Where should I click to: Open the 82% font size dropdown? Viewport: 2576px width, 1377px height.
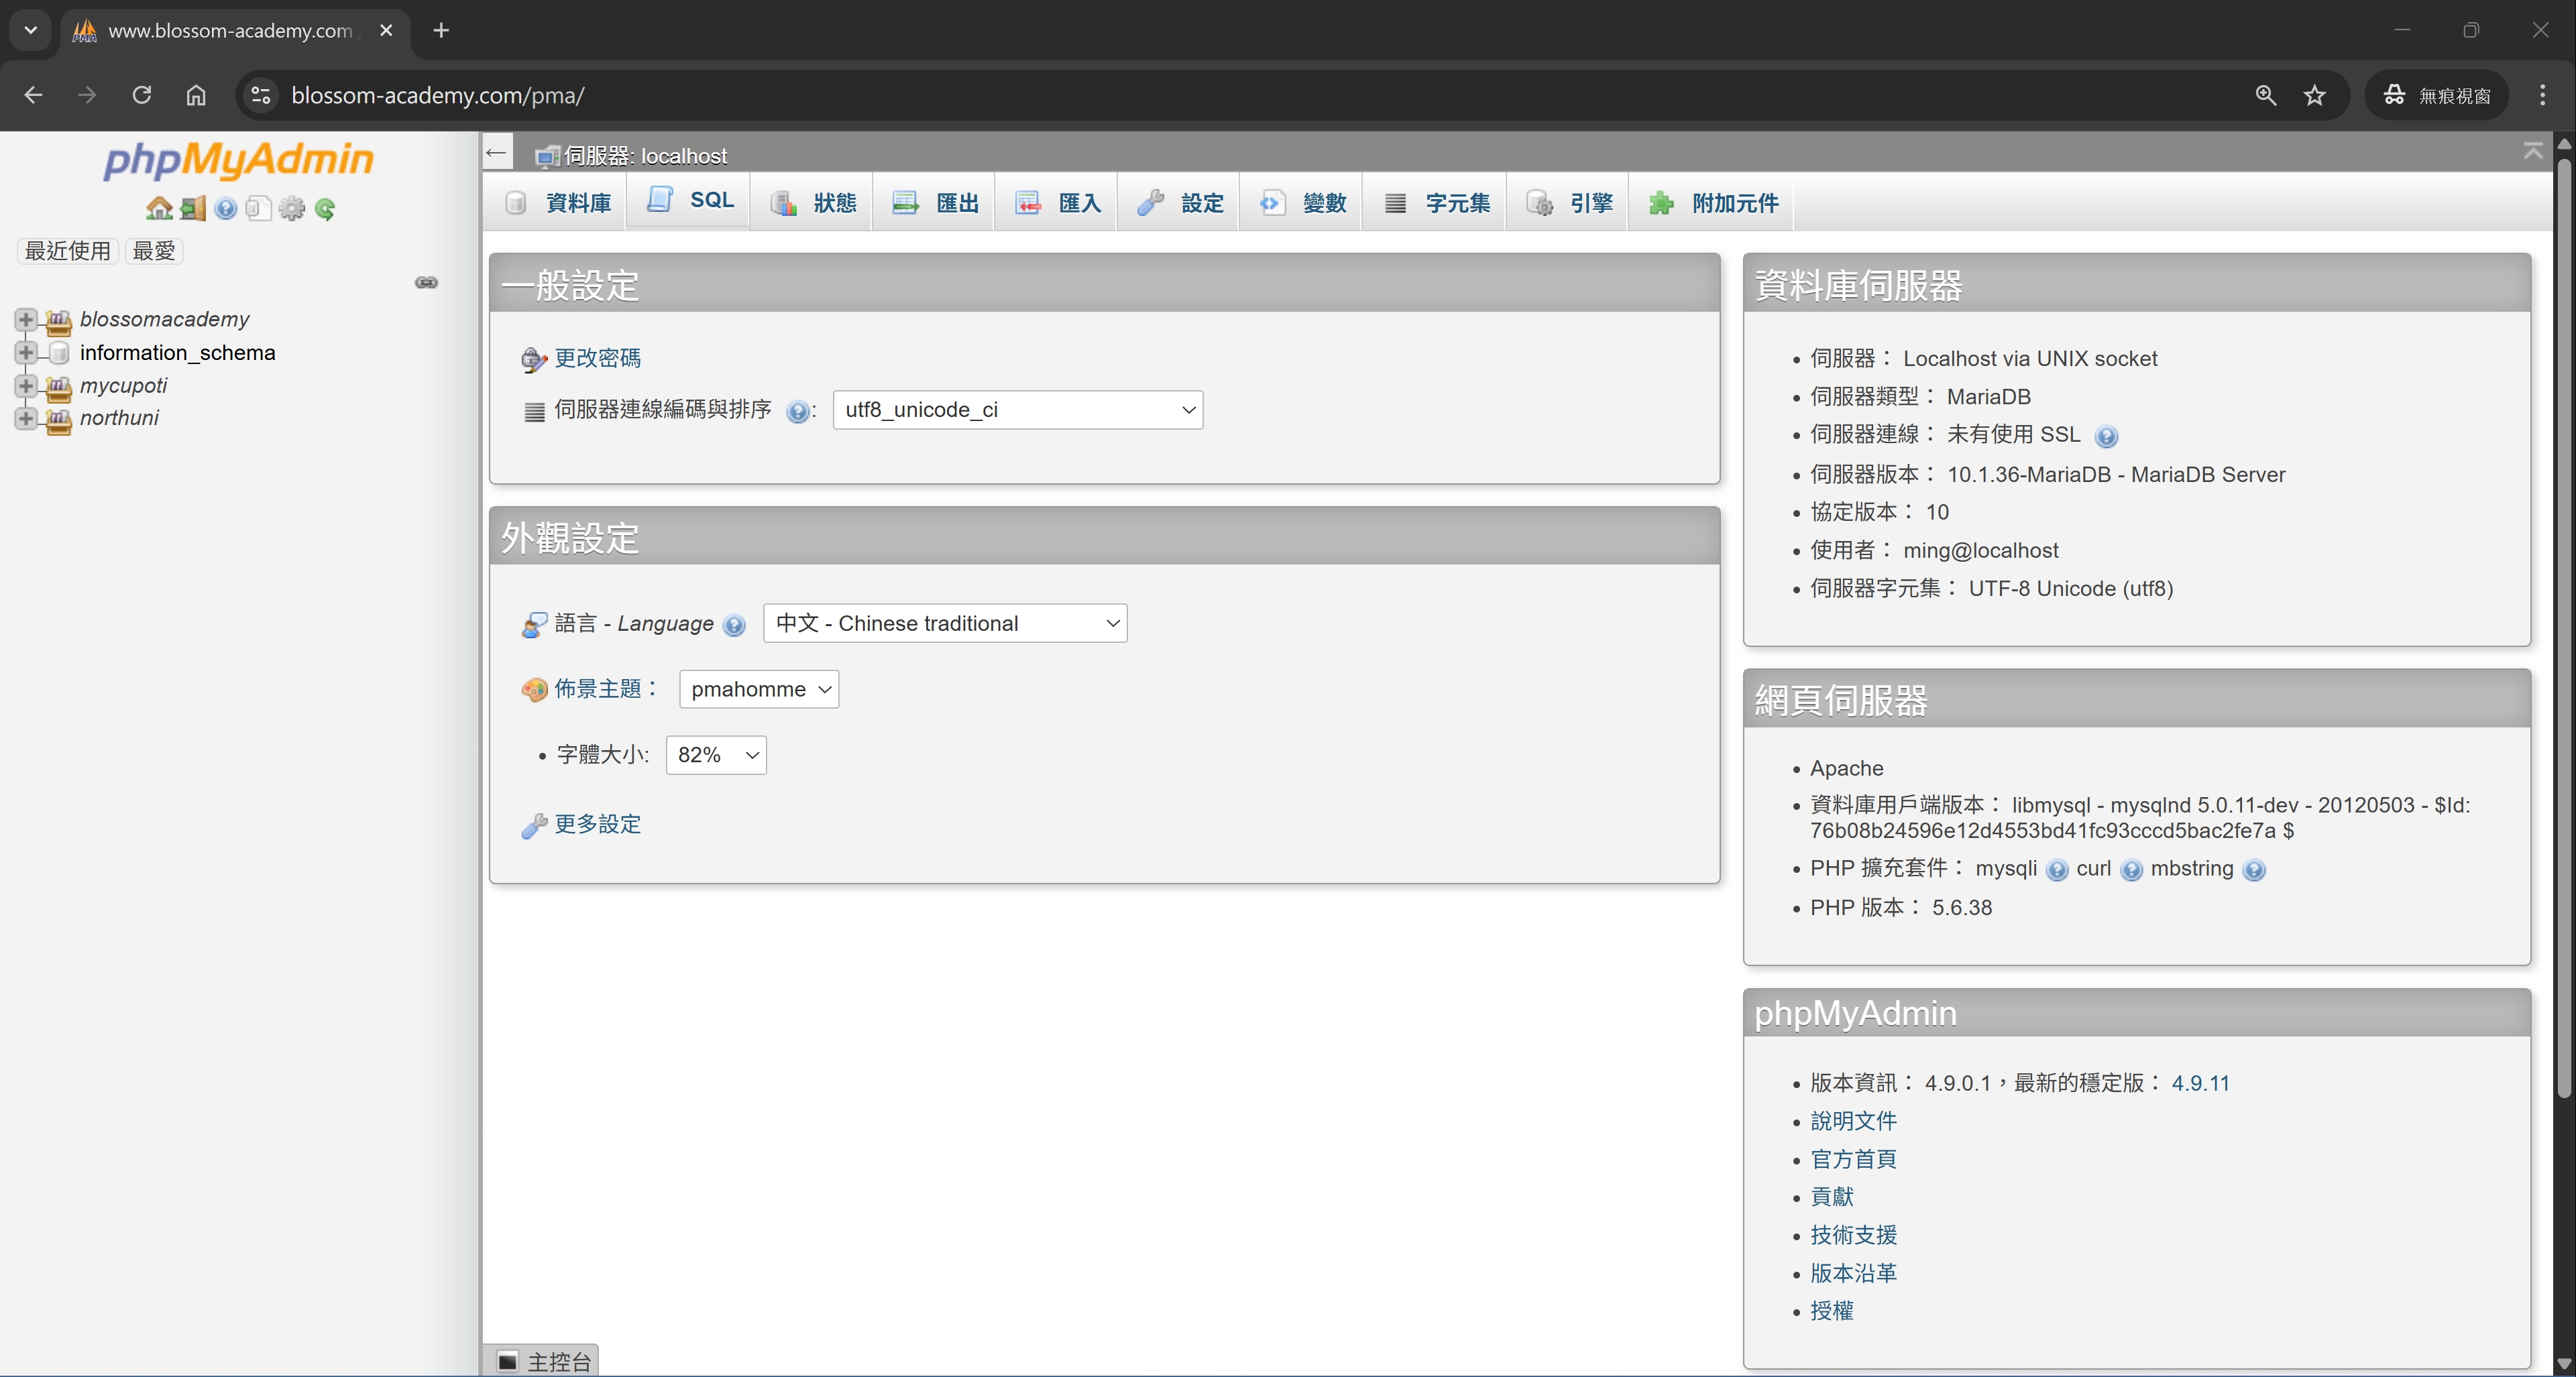point(716,756)
